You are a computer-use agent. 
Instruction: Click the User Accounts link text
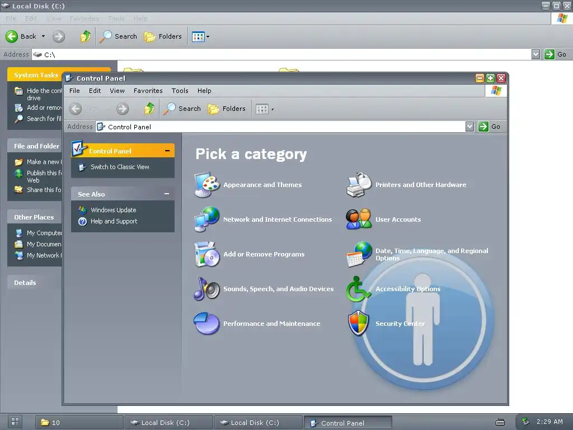click(398, 219)
